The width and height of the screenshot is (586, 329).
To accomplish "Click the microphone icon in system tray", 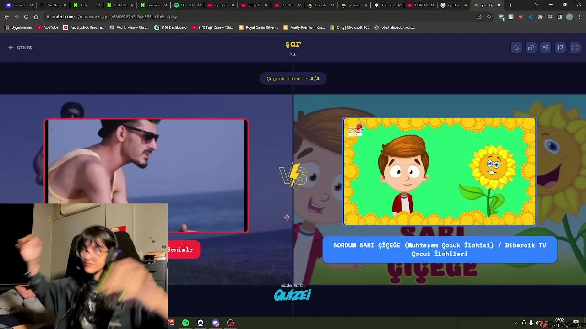I will (531, 323).
